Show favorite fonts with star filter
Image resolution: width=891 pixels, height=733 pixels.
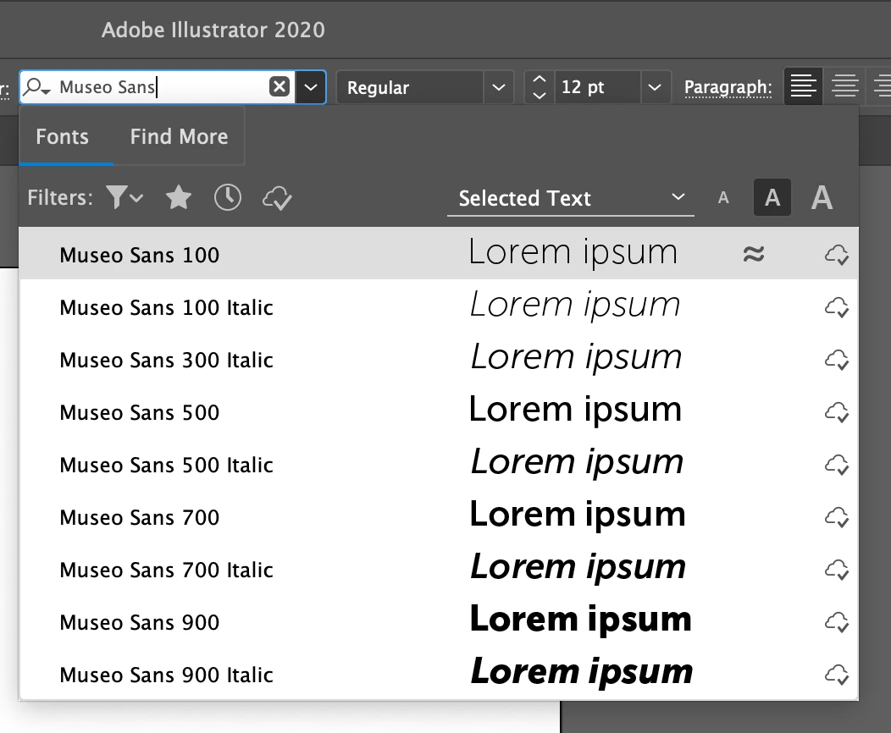tap(179, 197)
